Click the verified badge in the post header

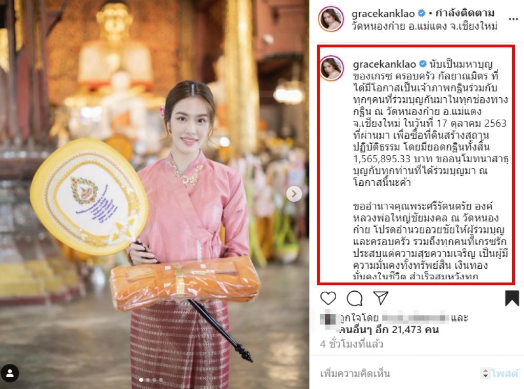[422, 13]
